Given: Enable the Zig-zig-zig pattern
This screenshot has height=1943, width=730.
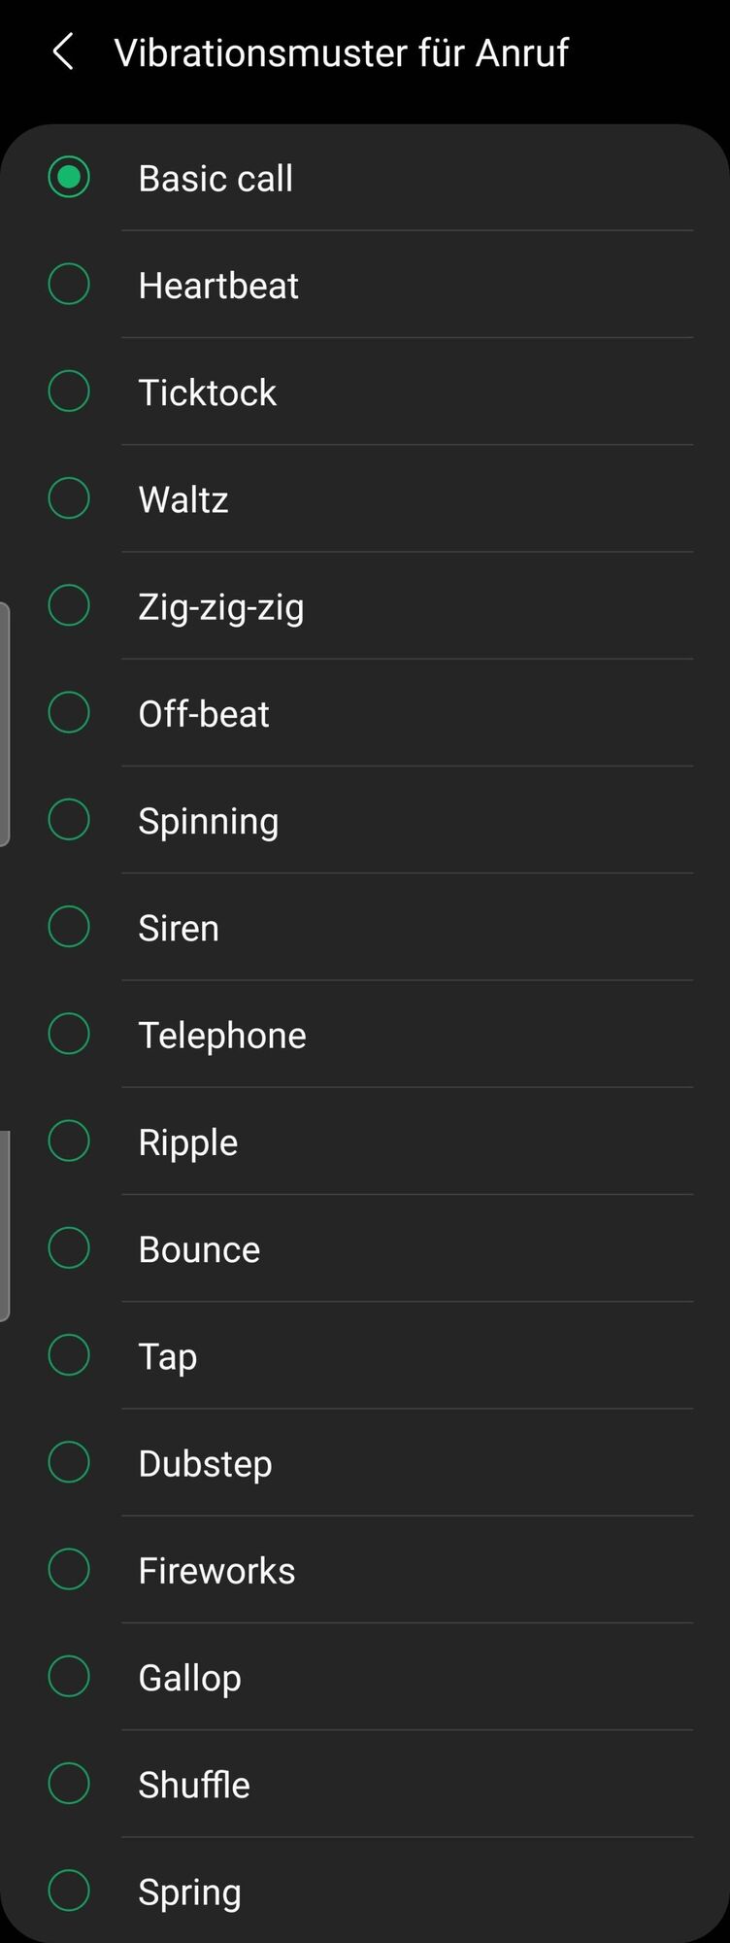Looking at the screenshot, I should coord(69,605).
